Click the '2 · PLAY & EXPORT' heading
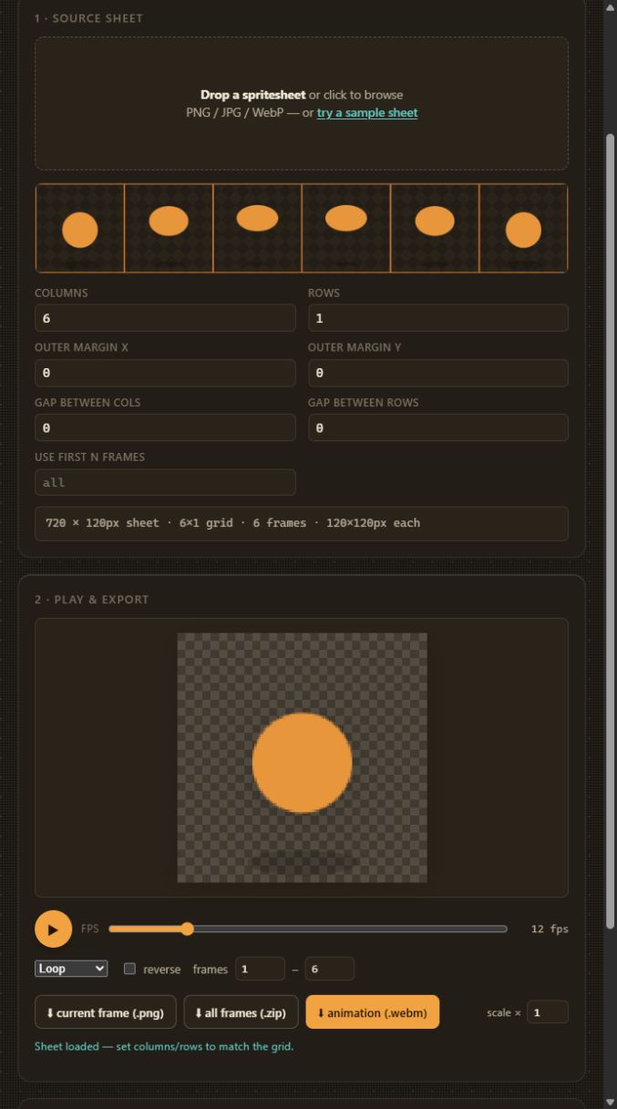This screenshot has width=617, height=1109. pos(91,600)
